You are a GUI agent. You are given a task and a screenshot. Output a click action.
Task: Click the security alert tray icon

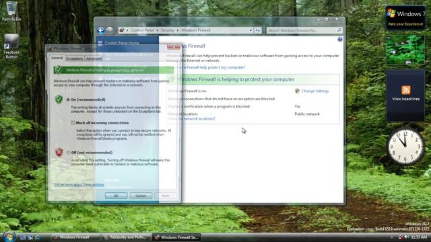click(401, 237)
